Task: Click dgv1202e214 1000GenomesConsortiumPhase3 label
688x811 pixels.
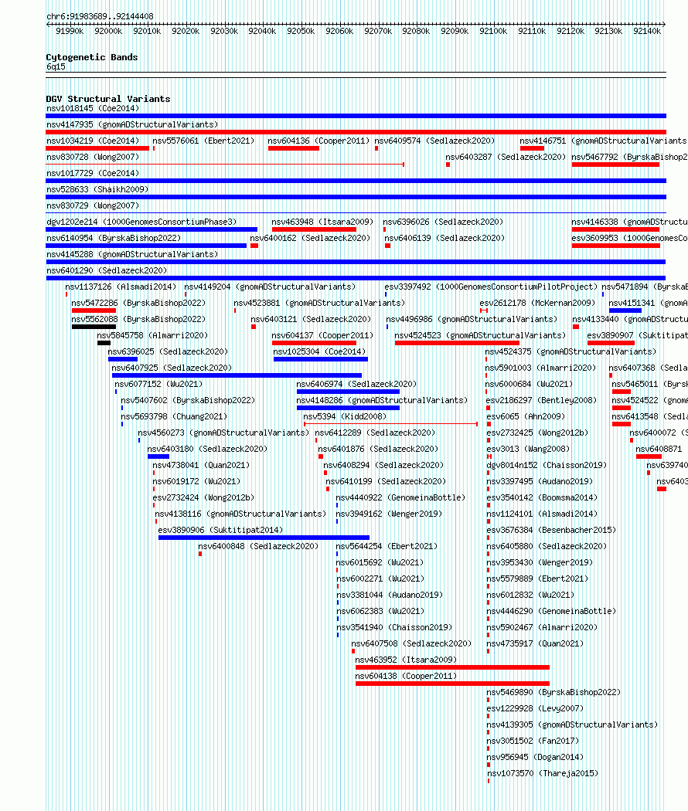Action: pos(141,222)
